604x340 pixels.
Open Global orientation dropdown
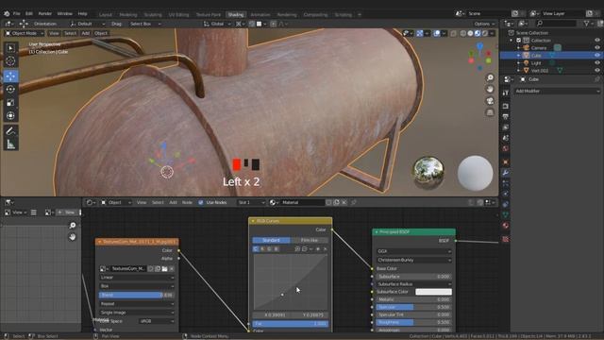[x=217, y=24]
